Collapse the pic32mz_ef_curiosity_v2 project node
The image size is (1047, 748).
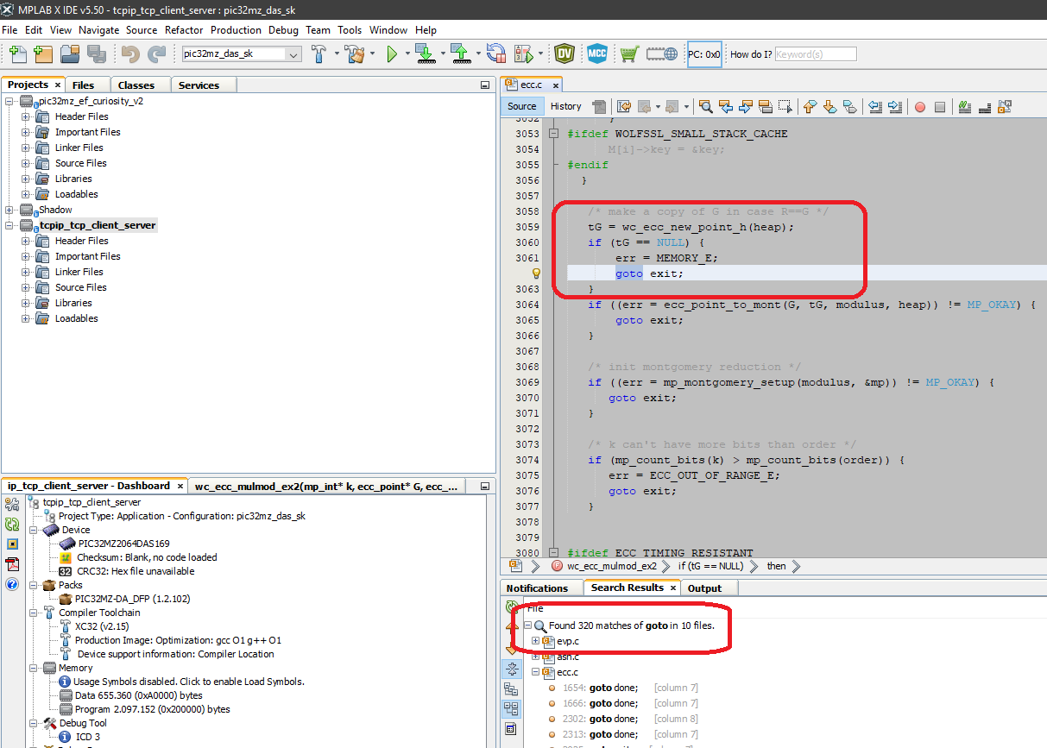[x=9, y=101]
